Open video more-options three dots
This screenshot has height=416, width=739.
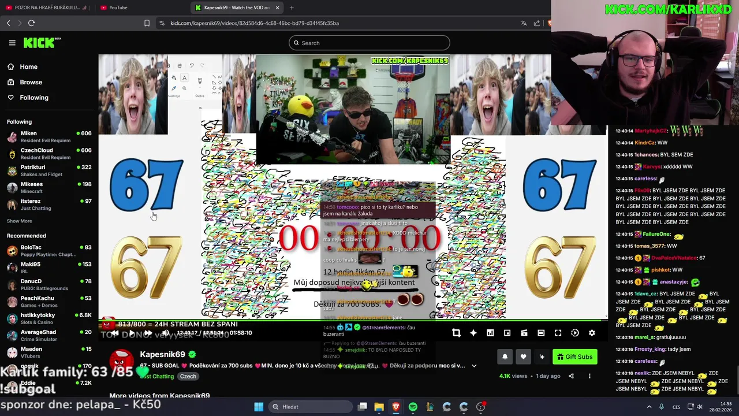coord(589,376)
